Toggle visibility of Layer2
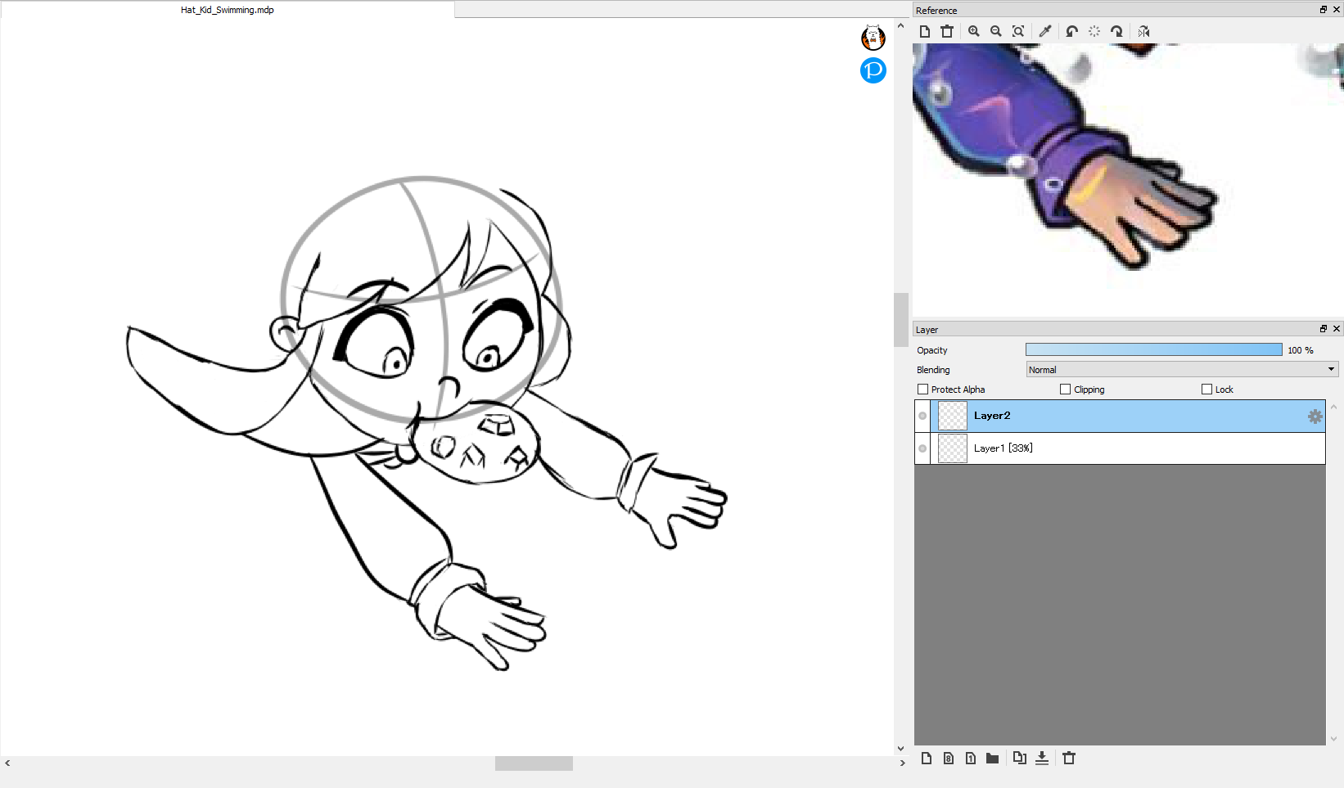This screenshot has height=788, width=1344. pyautogui.click(x=922, y=416)
